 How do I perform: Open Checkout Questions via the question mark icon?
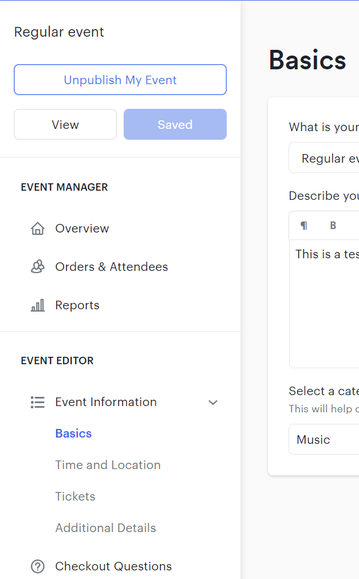37,566
